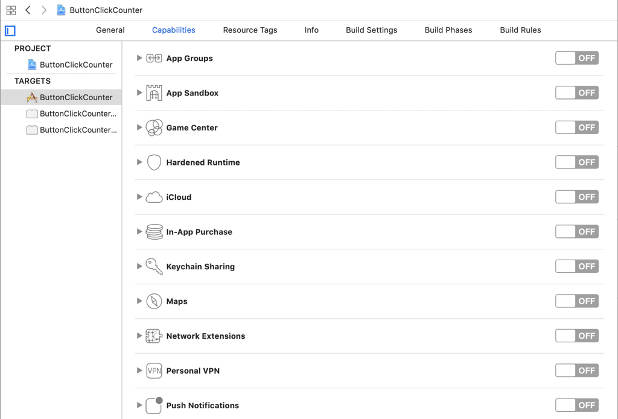618x419 pixels.
Task: Turn on the iCloud capability
Action: [576, 197]
